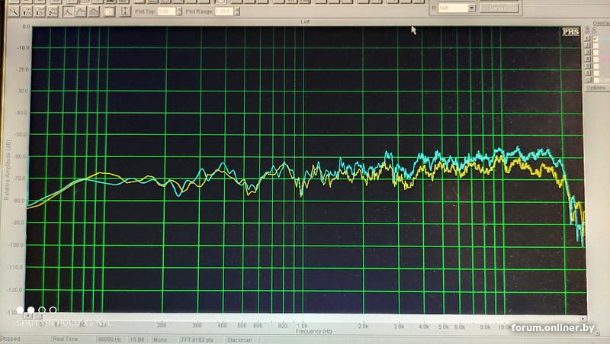610x344 pixels.
Task: Open the overlay Options button
Action: 597,88
